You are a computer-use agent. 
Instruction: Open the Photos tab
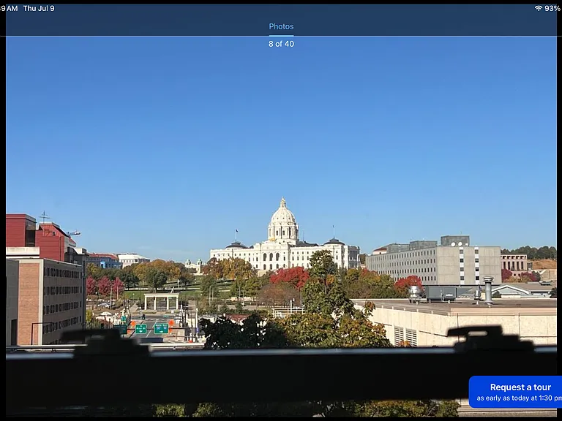click(281, 26)
